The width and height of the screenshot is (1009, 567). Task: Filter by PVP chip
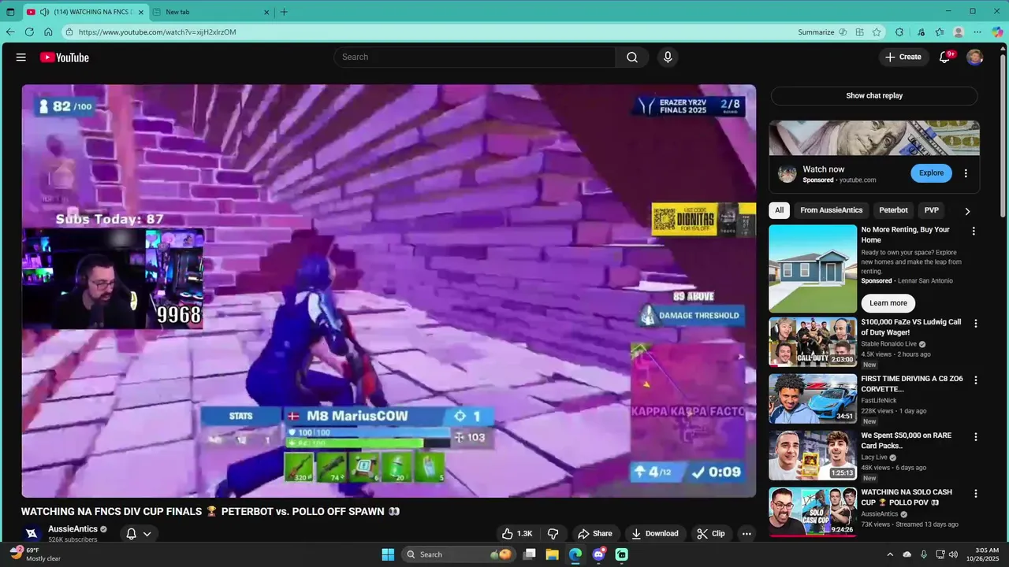[932, 210]
